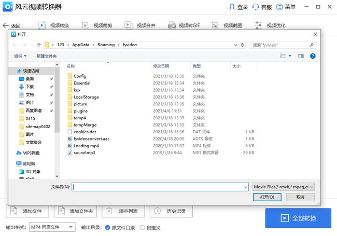Select the Essential folder icon
Screen dimensions: 337x236
tap(69, 83)
